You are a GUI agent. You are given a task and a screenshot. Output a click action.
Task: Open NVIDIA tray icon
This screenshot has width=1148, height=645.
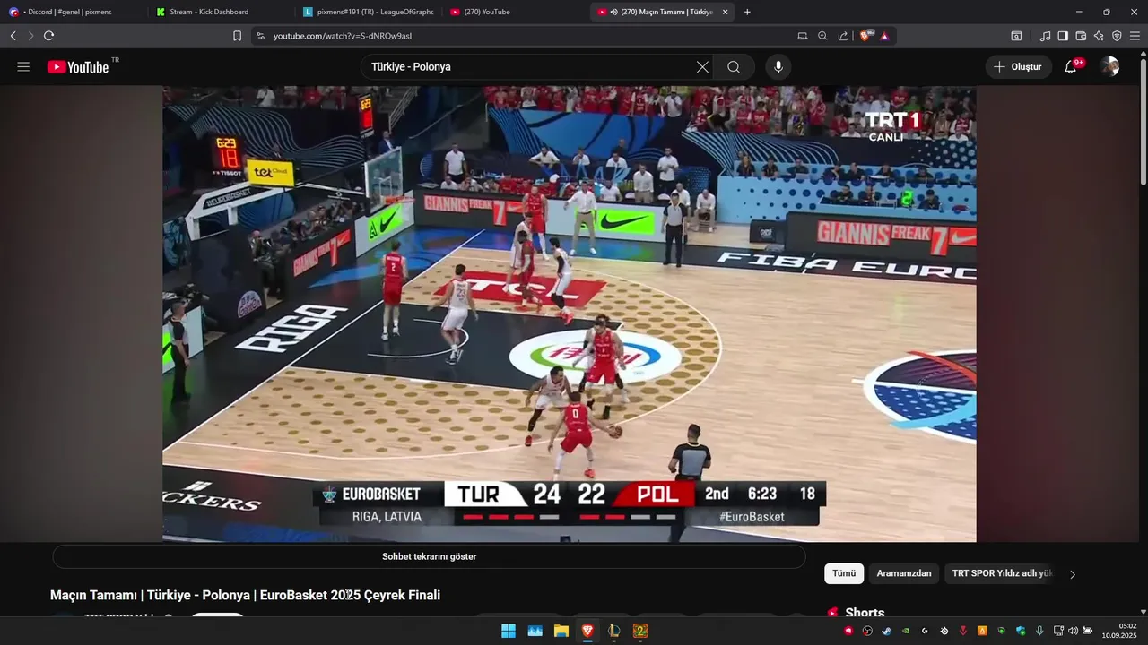click(x=905, y=631)
